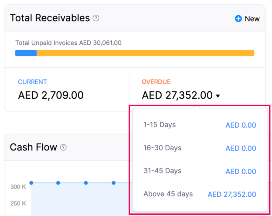The width and height of the screenshot is (272, 216).
Task: Click 31-45 Days AED 0.00 value
Action: pyautogui.click(x=240, y=171)
